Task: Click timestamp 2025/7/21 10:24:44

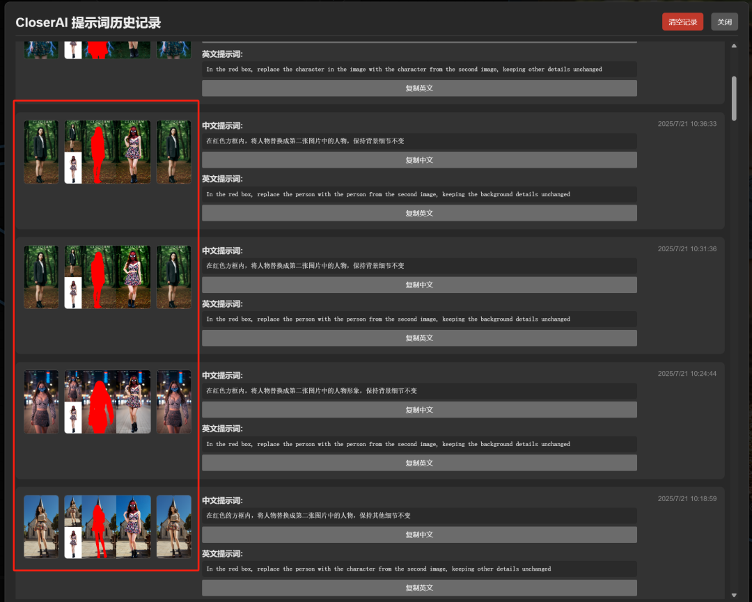Action: pos(687,373)
